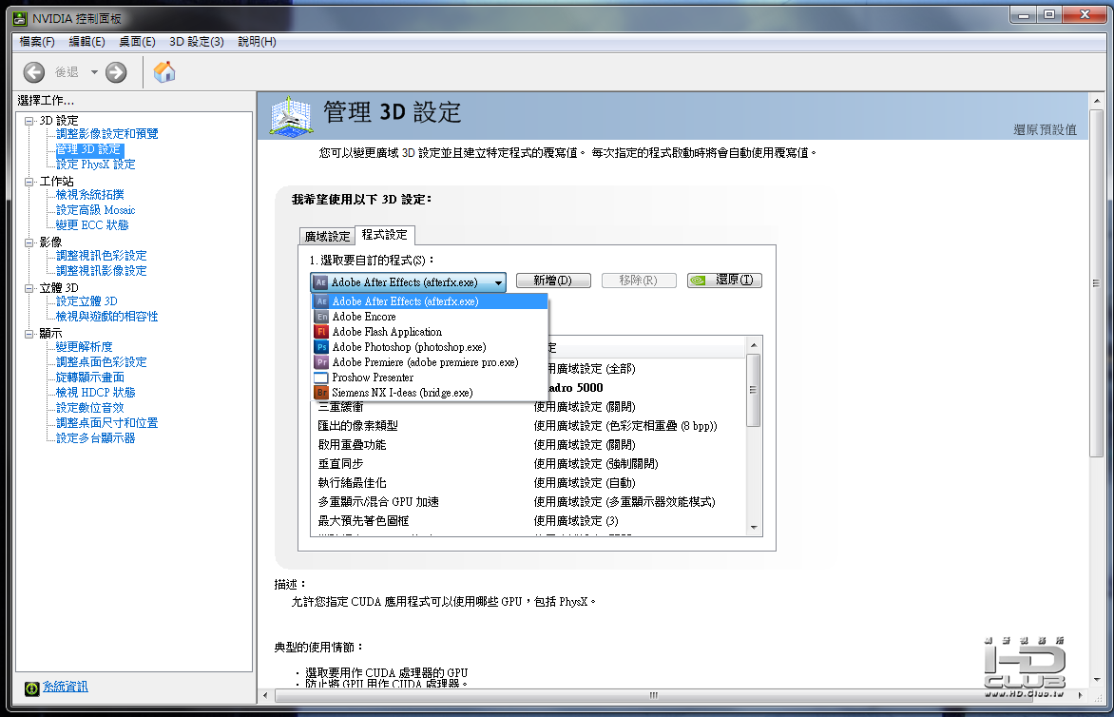Open 檢視 HDCP 狀態 task
This screenshot has height=717, width=1114.
96,392
